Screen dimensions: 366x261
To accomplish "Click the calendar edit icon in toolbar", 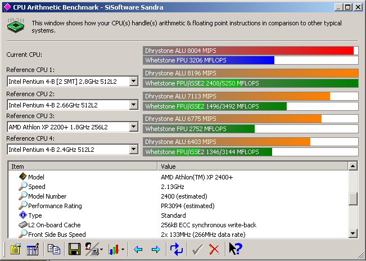I will tap(33, 249).
